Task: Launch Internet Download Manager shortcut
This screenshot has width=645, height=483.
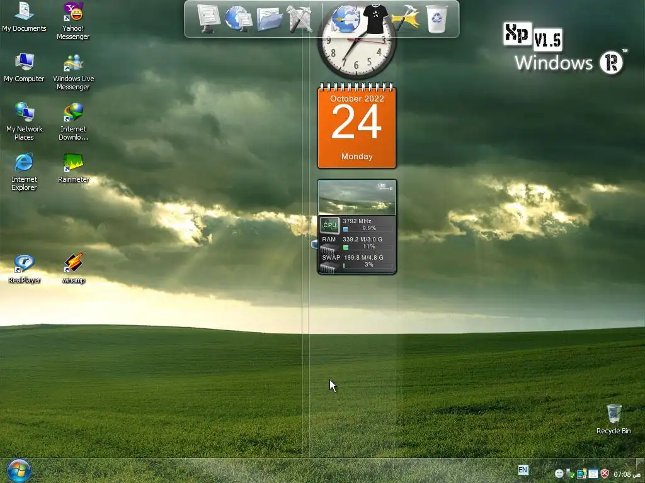Action: coord(73,121)
